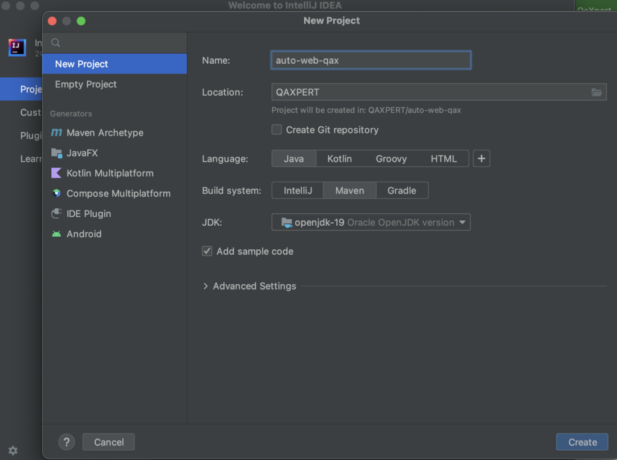Choose Gradle build system

[x=402, y=190]
